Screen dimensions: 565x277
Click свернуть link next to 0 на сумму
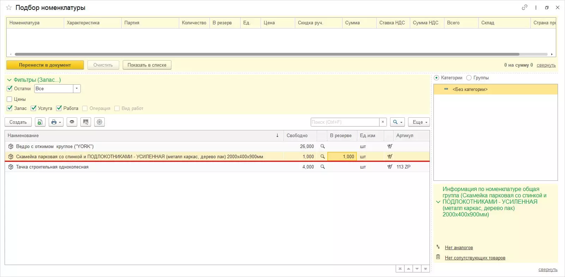[x=546, y=65]
